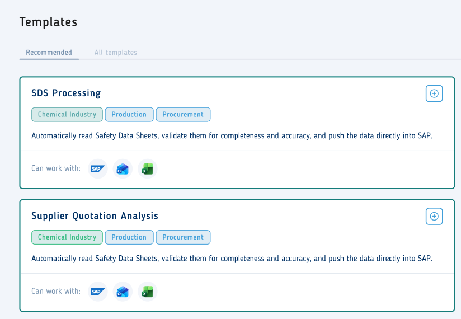Select Procurement tag in Supplier Quotation Analysis card
Screen dimensions: 461x319
pos(183,237)
